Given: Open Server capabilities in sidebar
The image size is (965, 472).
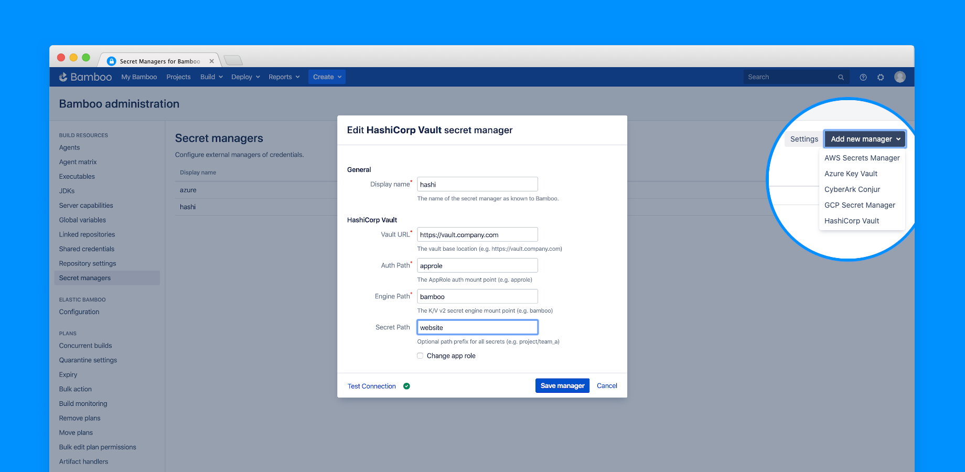Looking at the screenshot, I should pos(86,206).
